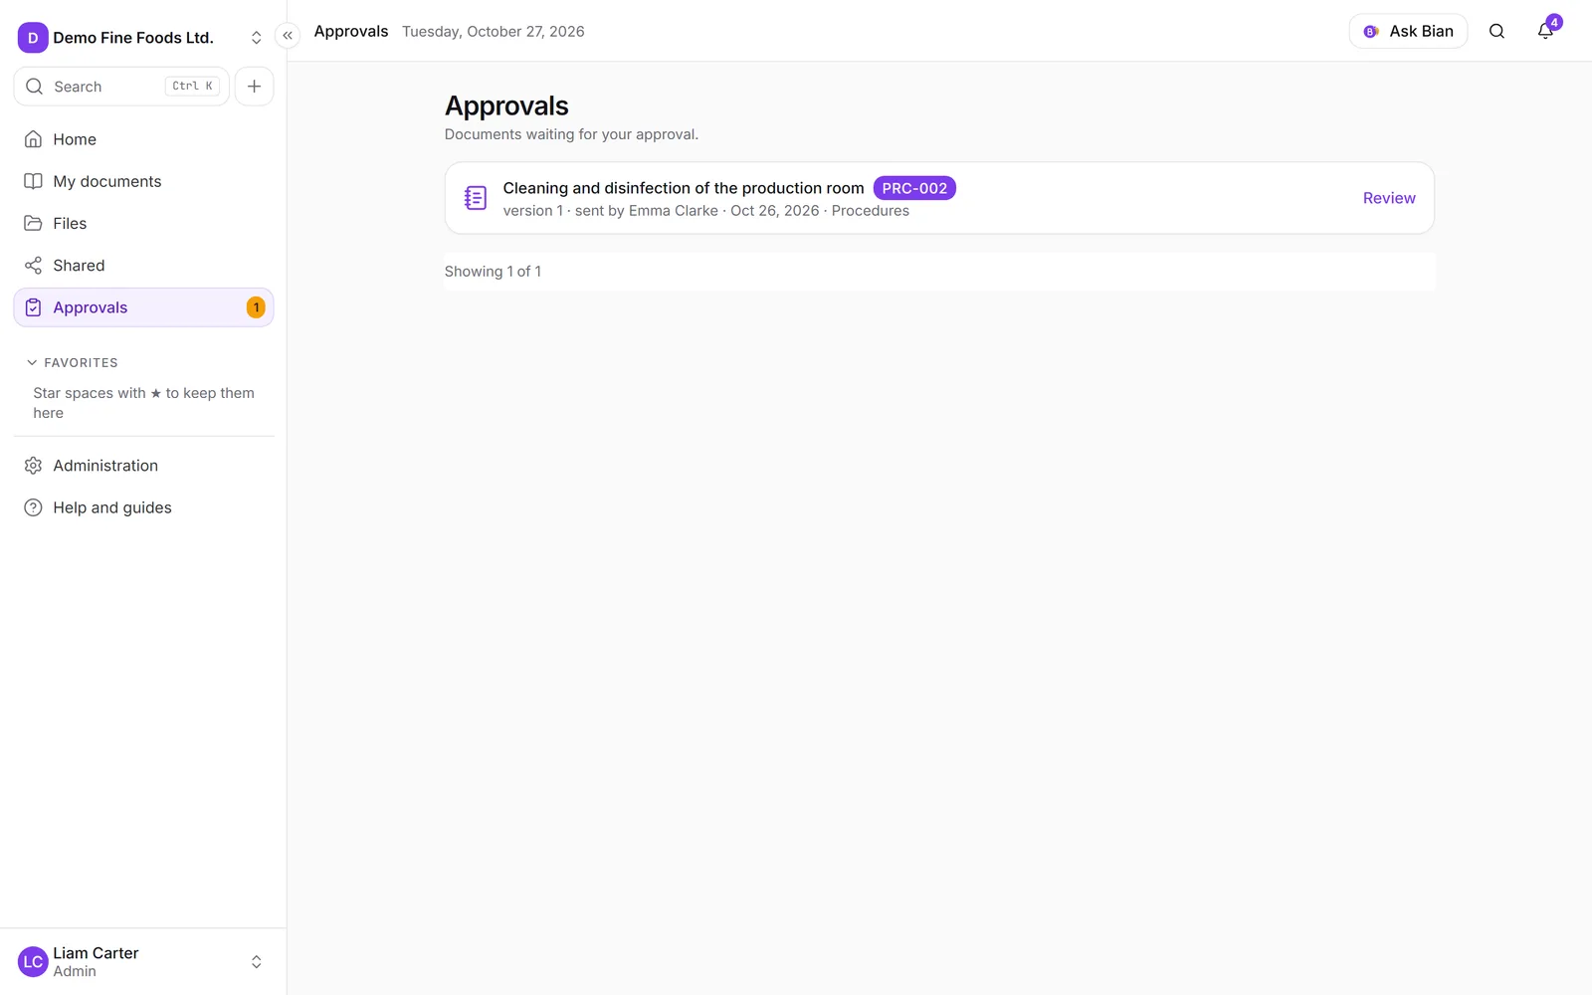Go to My documents
The width and height of the screenshot is (1592, 995).
pos(143,181)
